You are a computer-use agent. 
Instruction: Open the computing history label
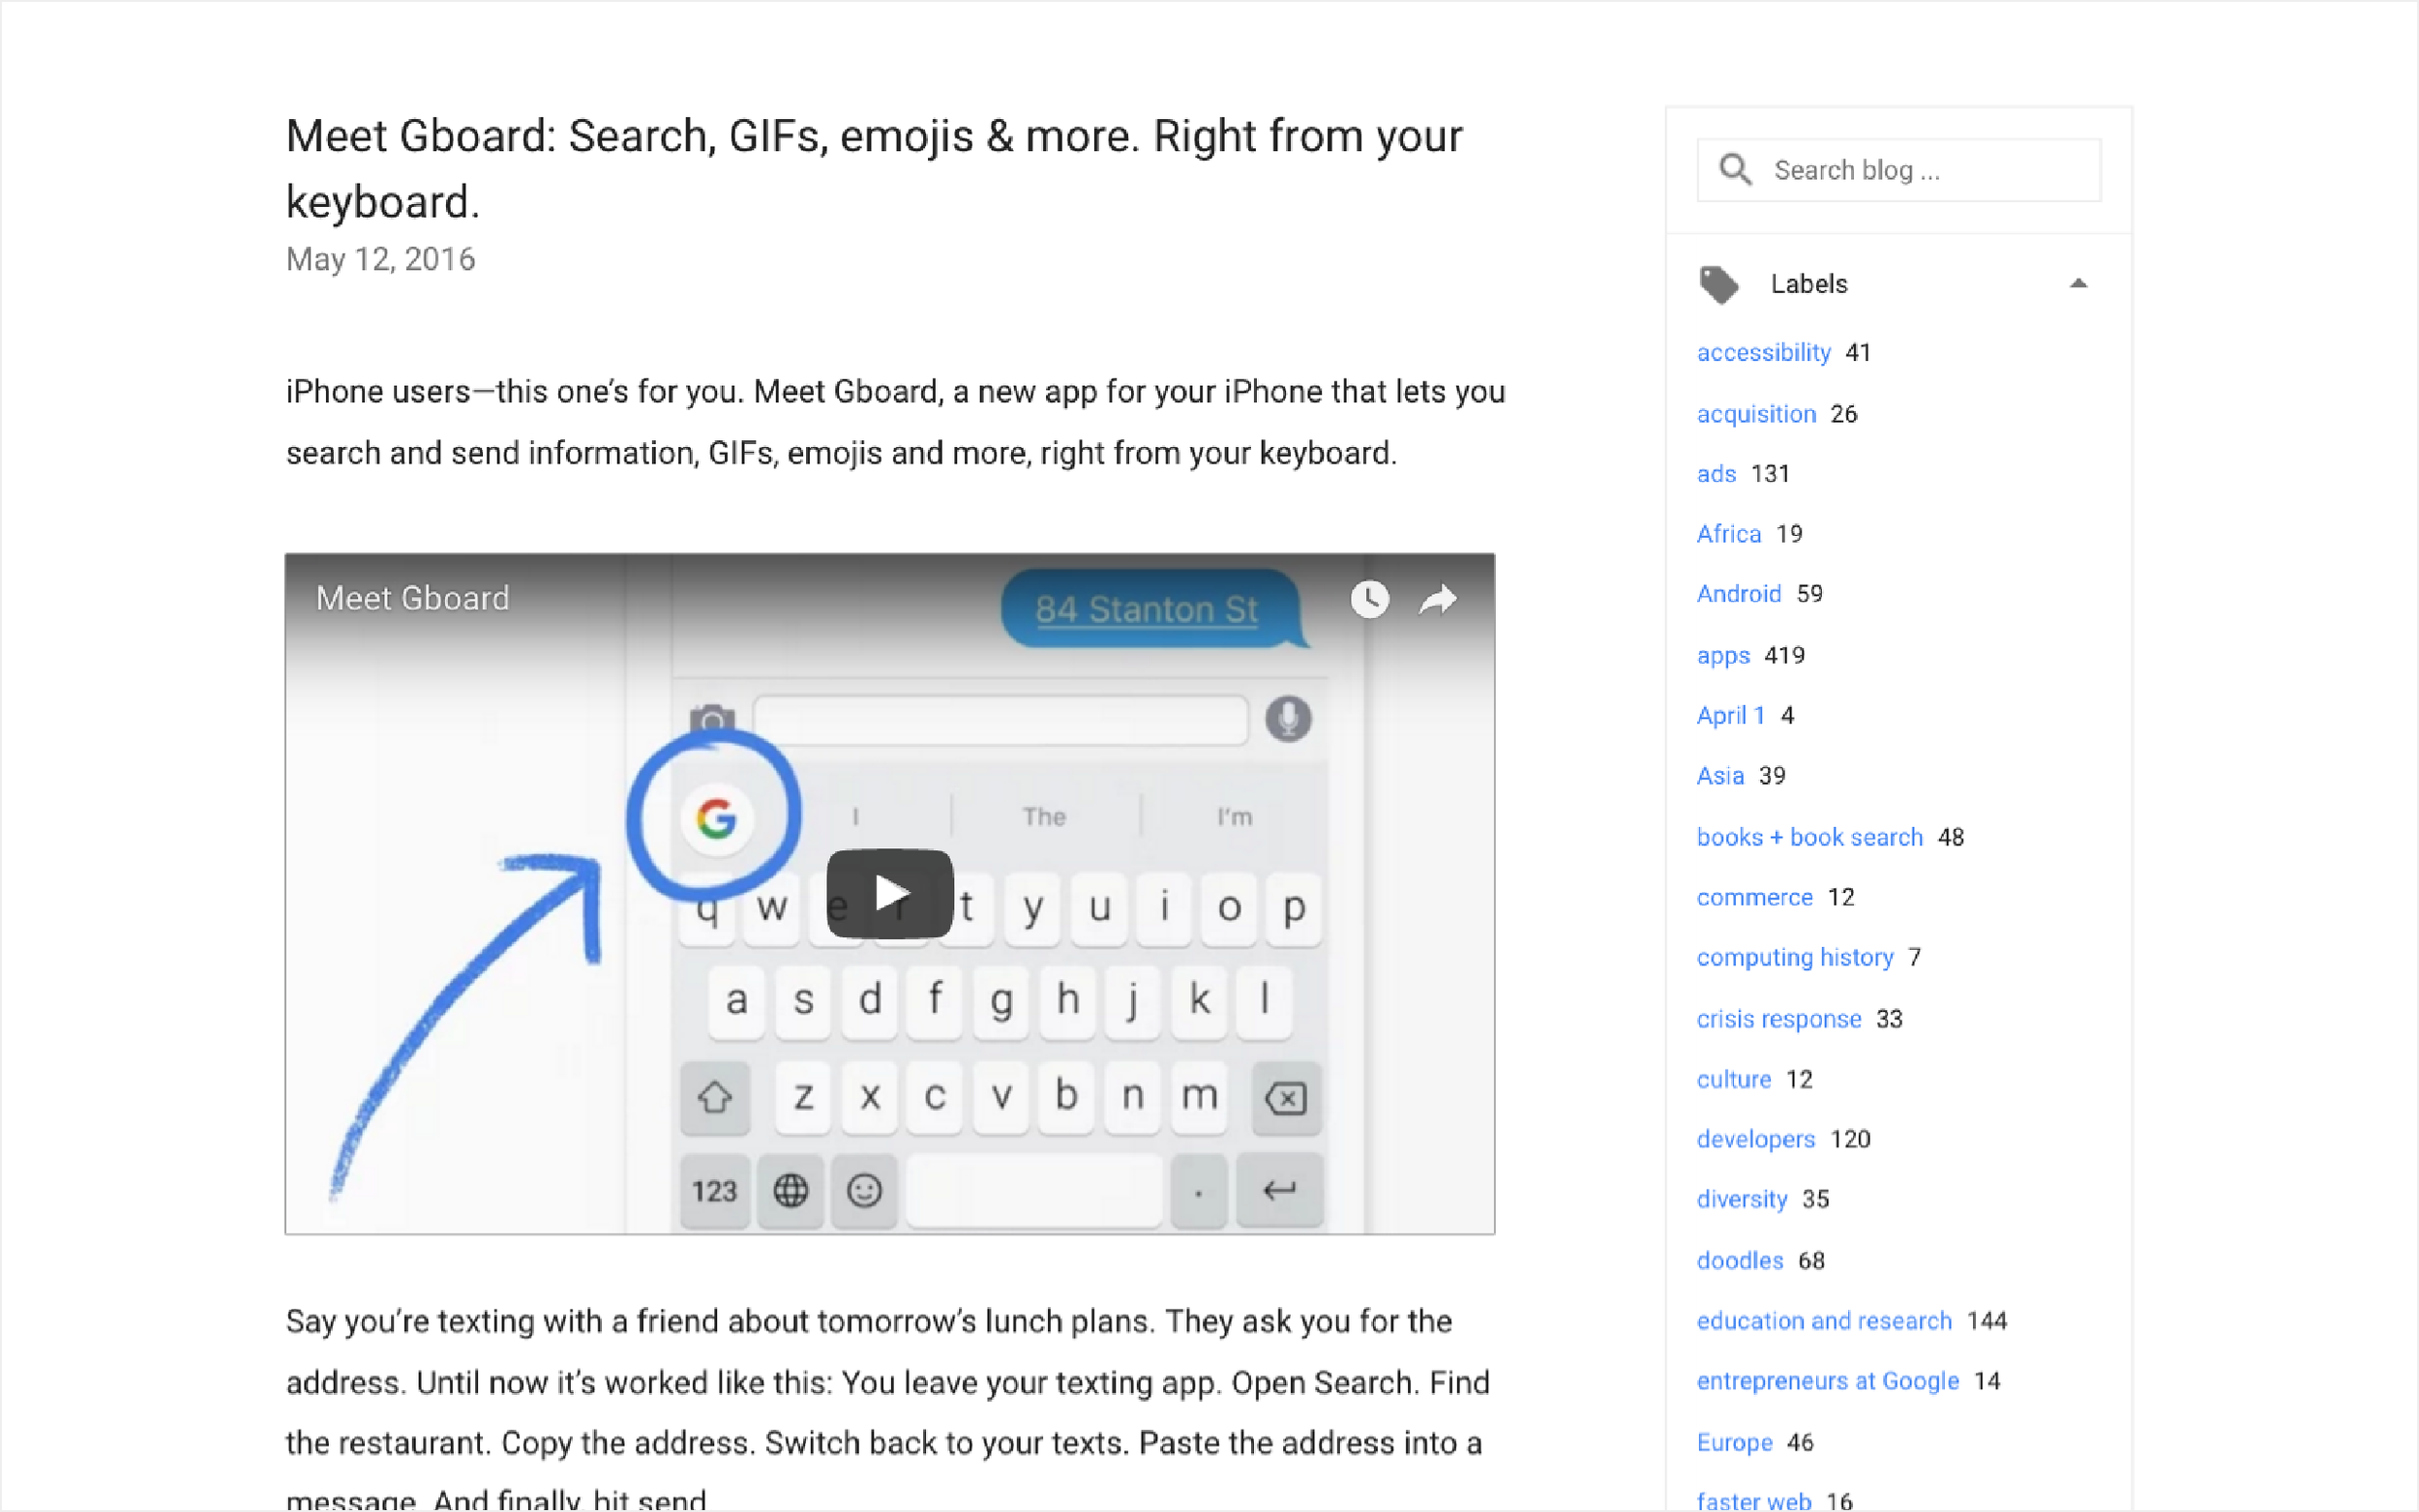[1795, 958]
